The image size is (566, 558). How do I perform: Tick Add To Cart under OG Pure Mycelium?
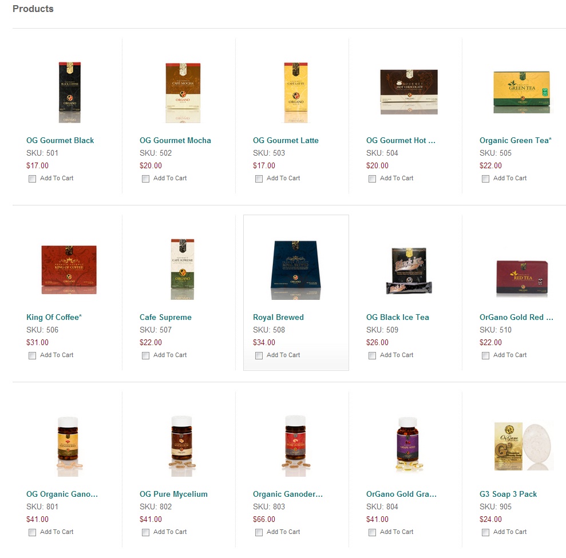145,532
